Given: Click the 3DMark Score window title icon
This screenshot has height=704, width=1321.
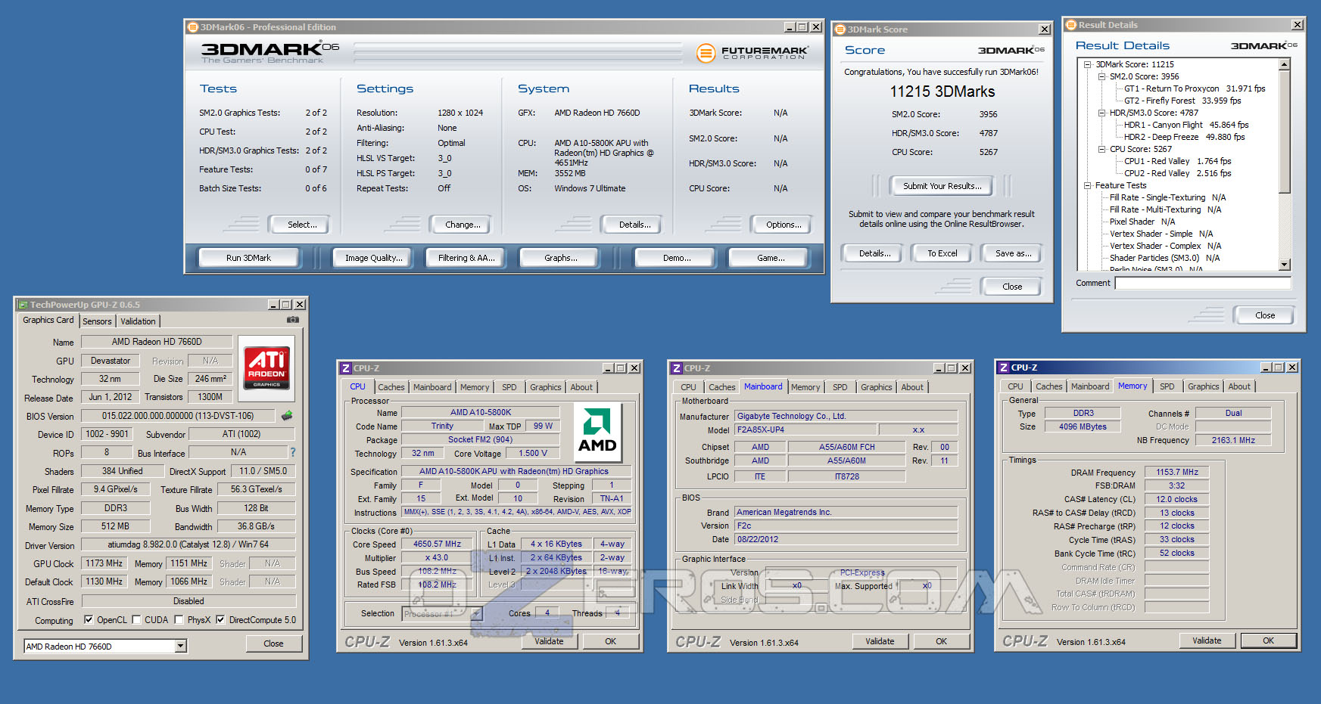Looking at the screenshot, I should pos(840,29).
